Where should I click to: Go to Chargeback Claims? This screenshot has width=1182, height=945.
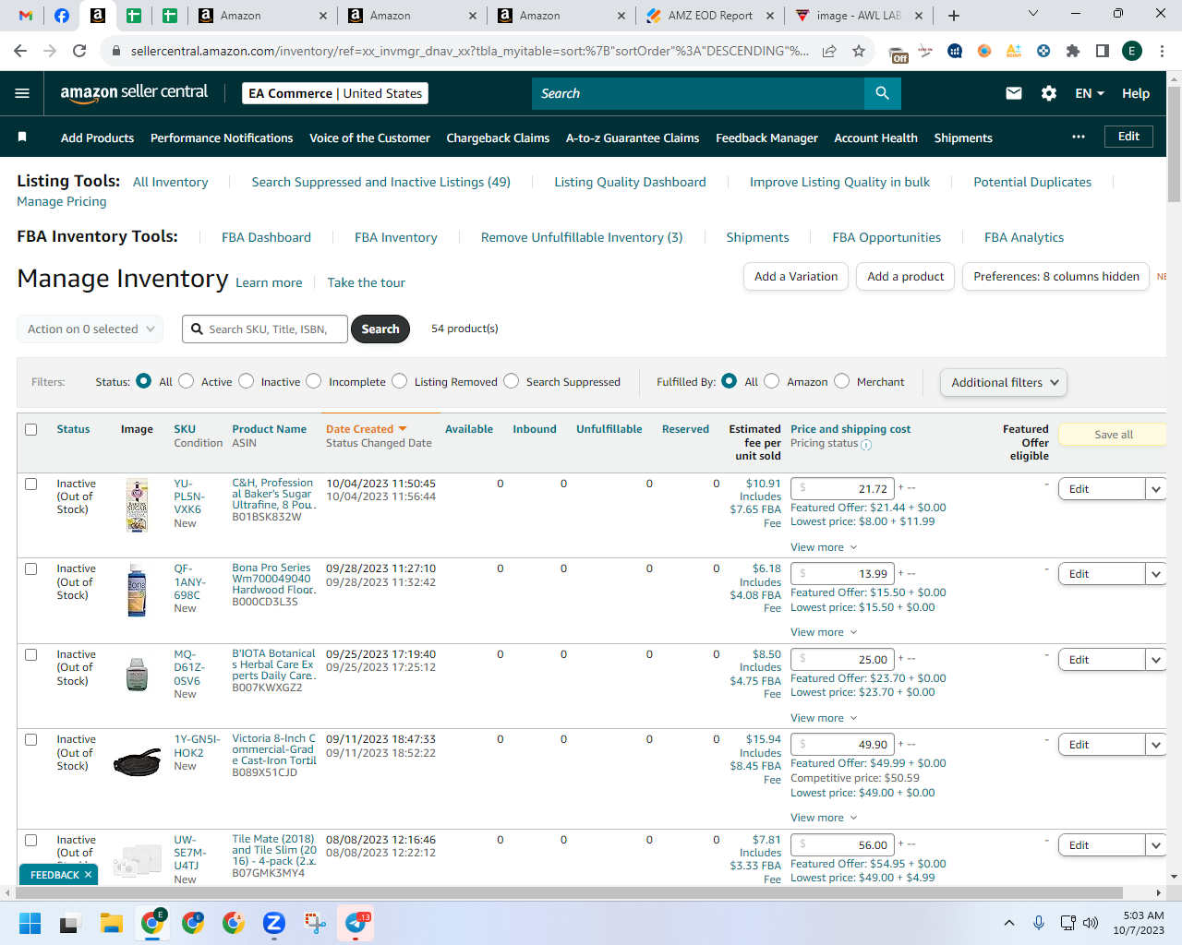click(498, 138)
